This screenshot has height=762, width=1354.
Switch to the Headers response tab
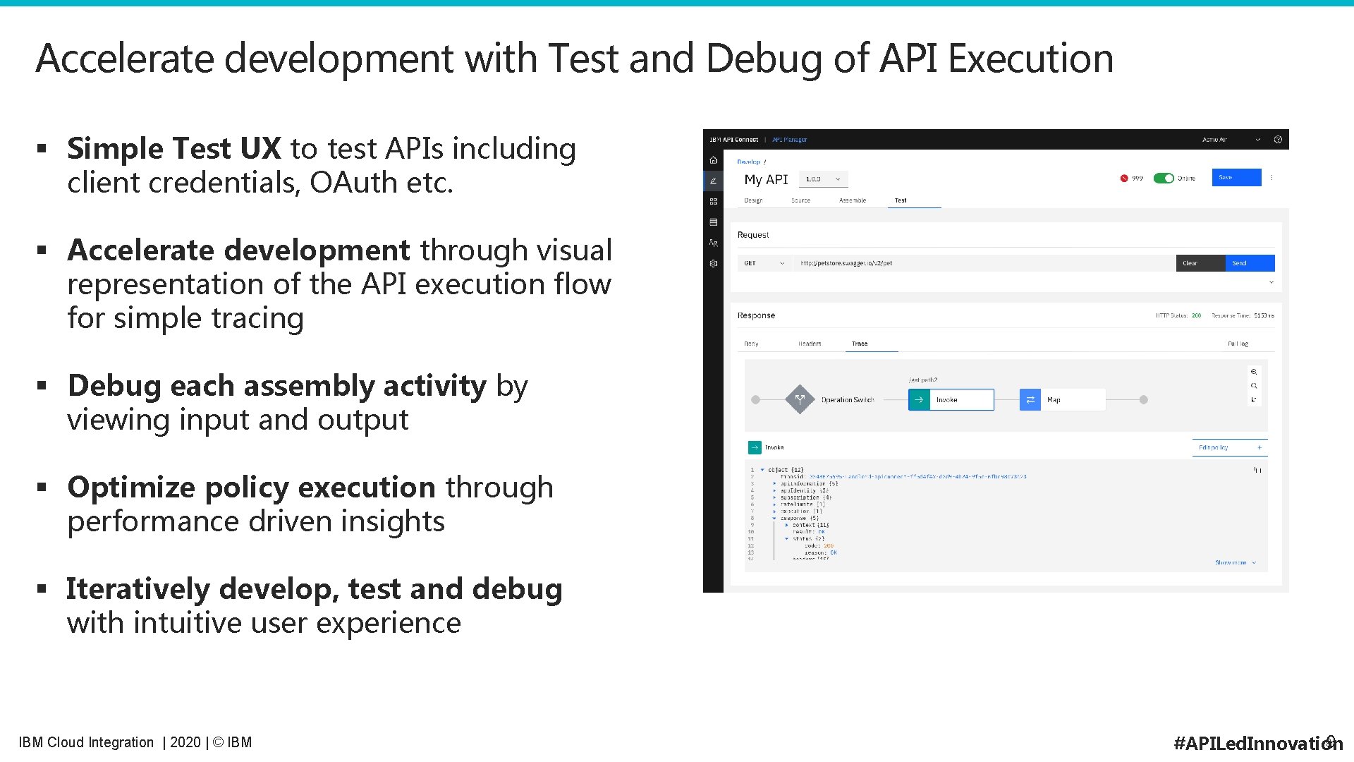[x=810, y=344]
